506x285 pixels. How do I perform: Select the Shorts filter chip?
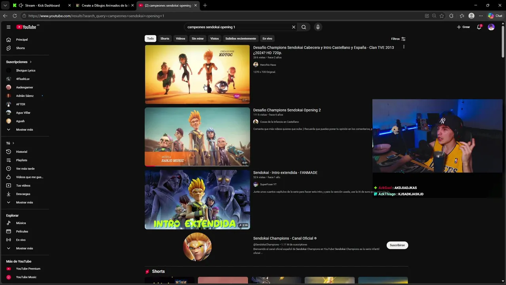click(x=165, y=38)
